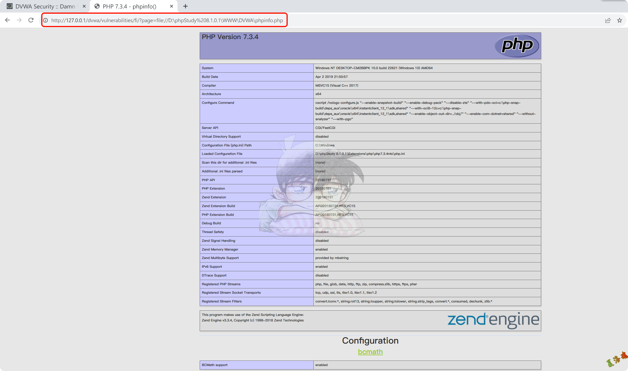Select the provided by mbstring value

(x=332, y=258)
